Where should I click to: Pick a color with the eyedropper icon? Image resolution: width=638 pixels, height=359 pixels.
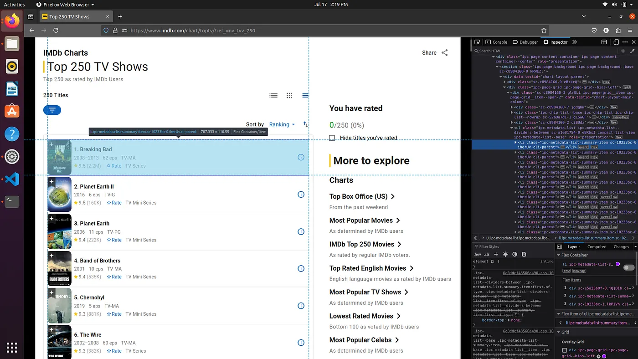click(632, 51)
